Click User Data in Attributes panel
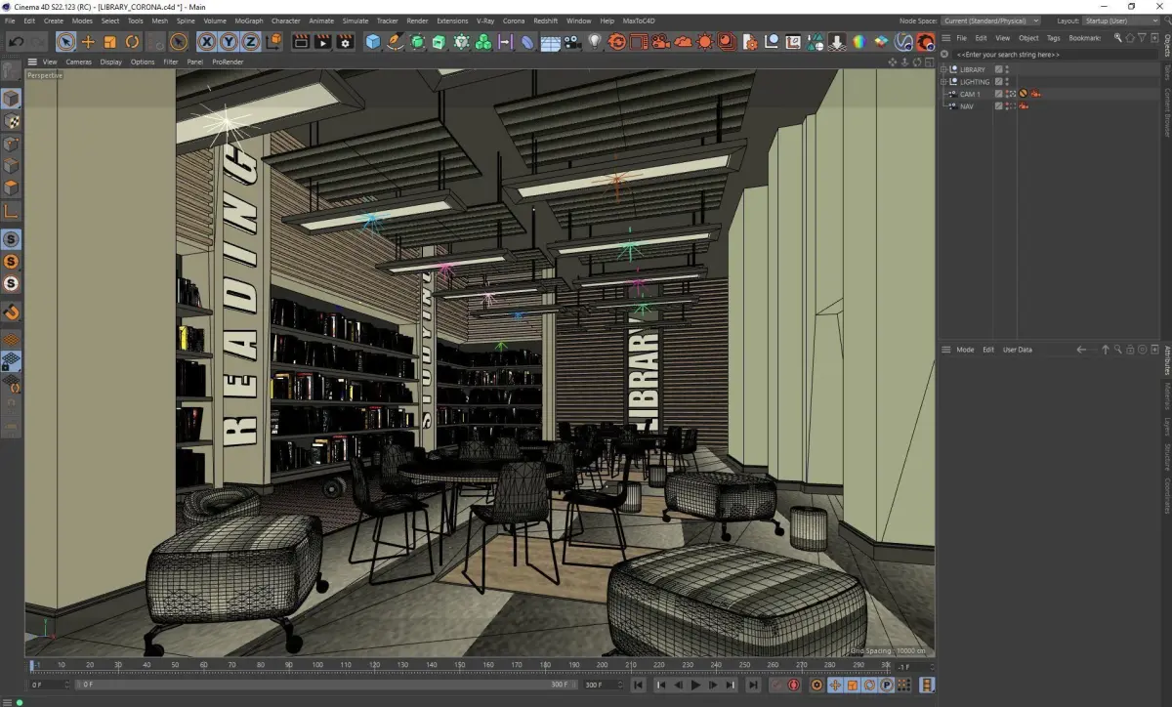The height and width of the screenshot is (707, 1172). coord(1018,349)
